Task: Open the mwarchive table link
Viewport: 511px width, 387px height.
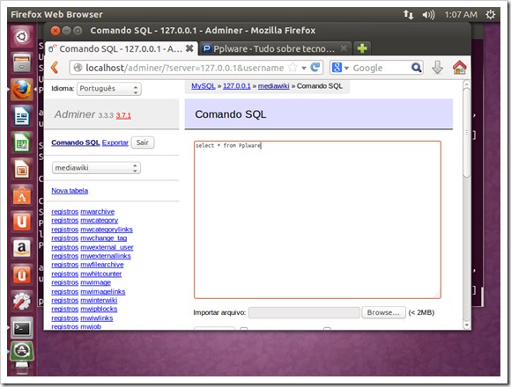Action: tap(98, 212)
